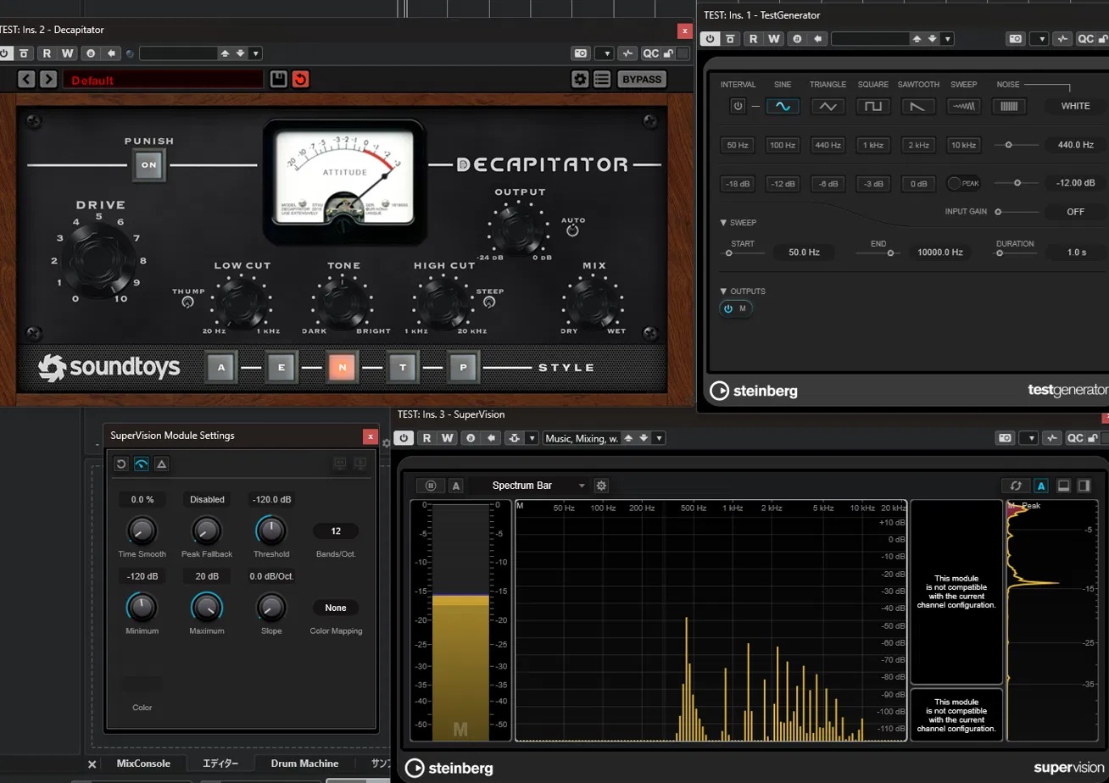Select the Sweep signal in TestGenerator
The width and height of the screenshot is (1109, 783).
click(x=964, y=106)
